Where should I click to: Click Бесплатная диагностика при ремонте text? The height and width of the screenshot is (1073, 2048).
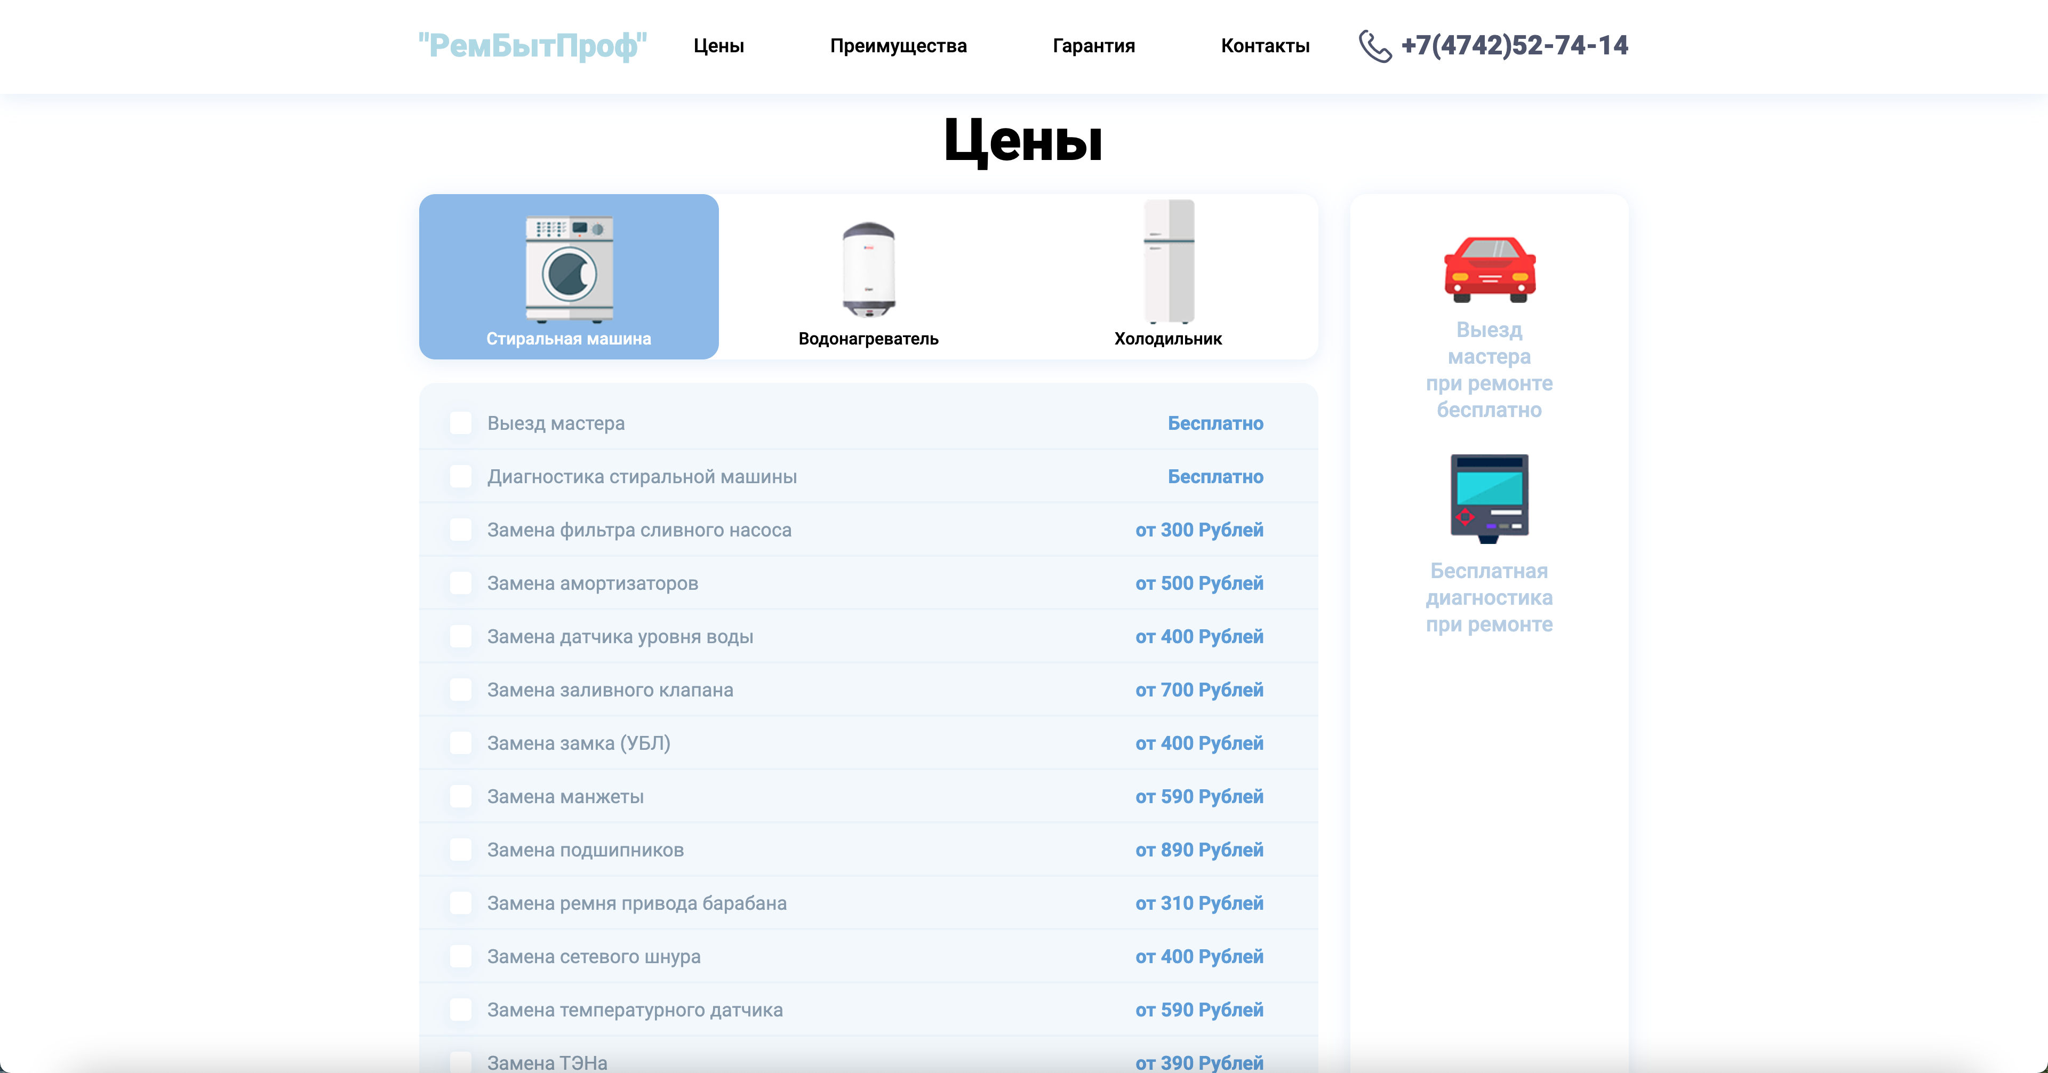(x=1489, y=598)
